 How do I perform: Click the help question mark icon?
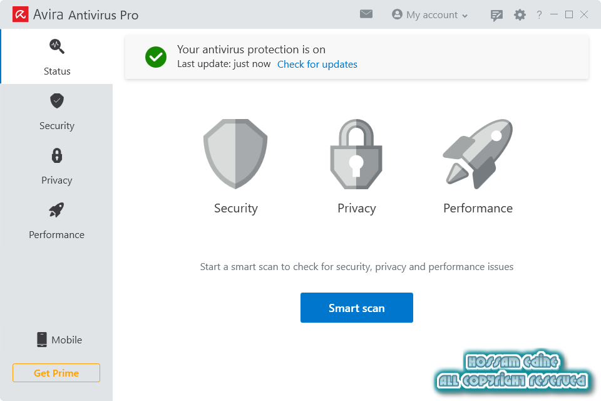(539, 15)
